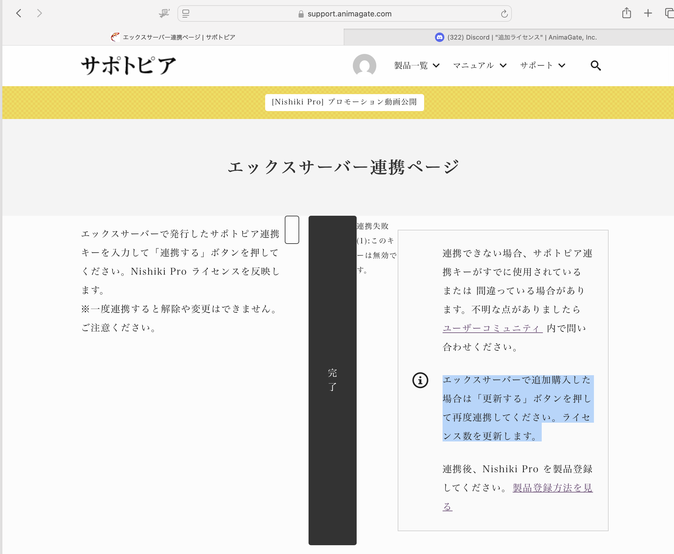The height and width of the screenshot is (554, 674).
Task: Click the エックスサーバー連携ページ heading
Action: 343,167
